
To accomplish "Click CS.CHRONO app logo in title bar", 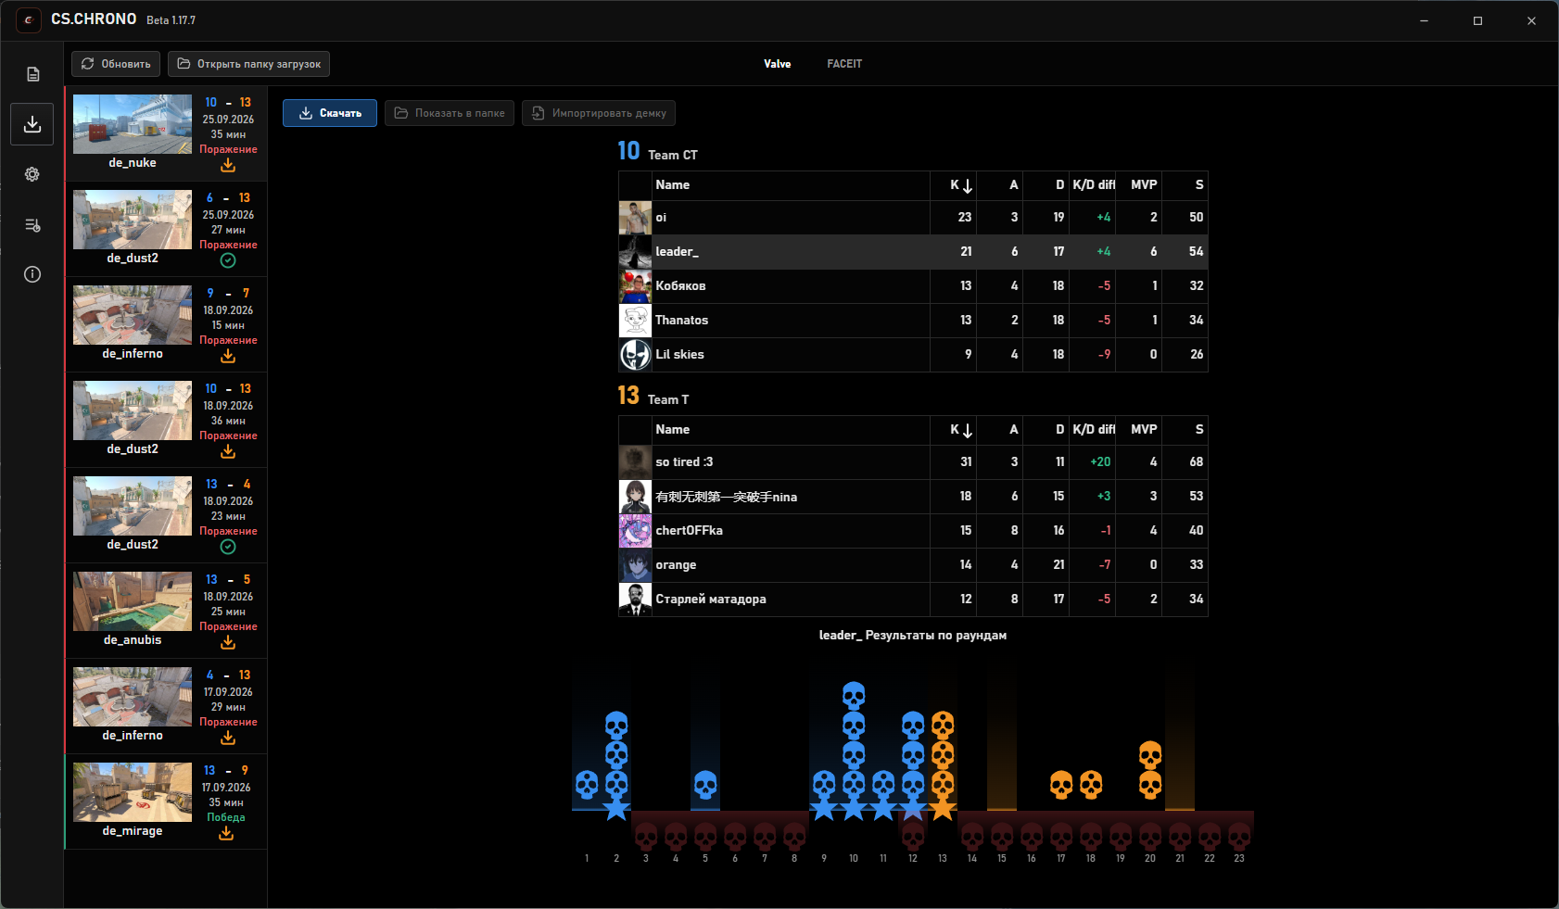I will click(29, 19).
